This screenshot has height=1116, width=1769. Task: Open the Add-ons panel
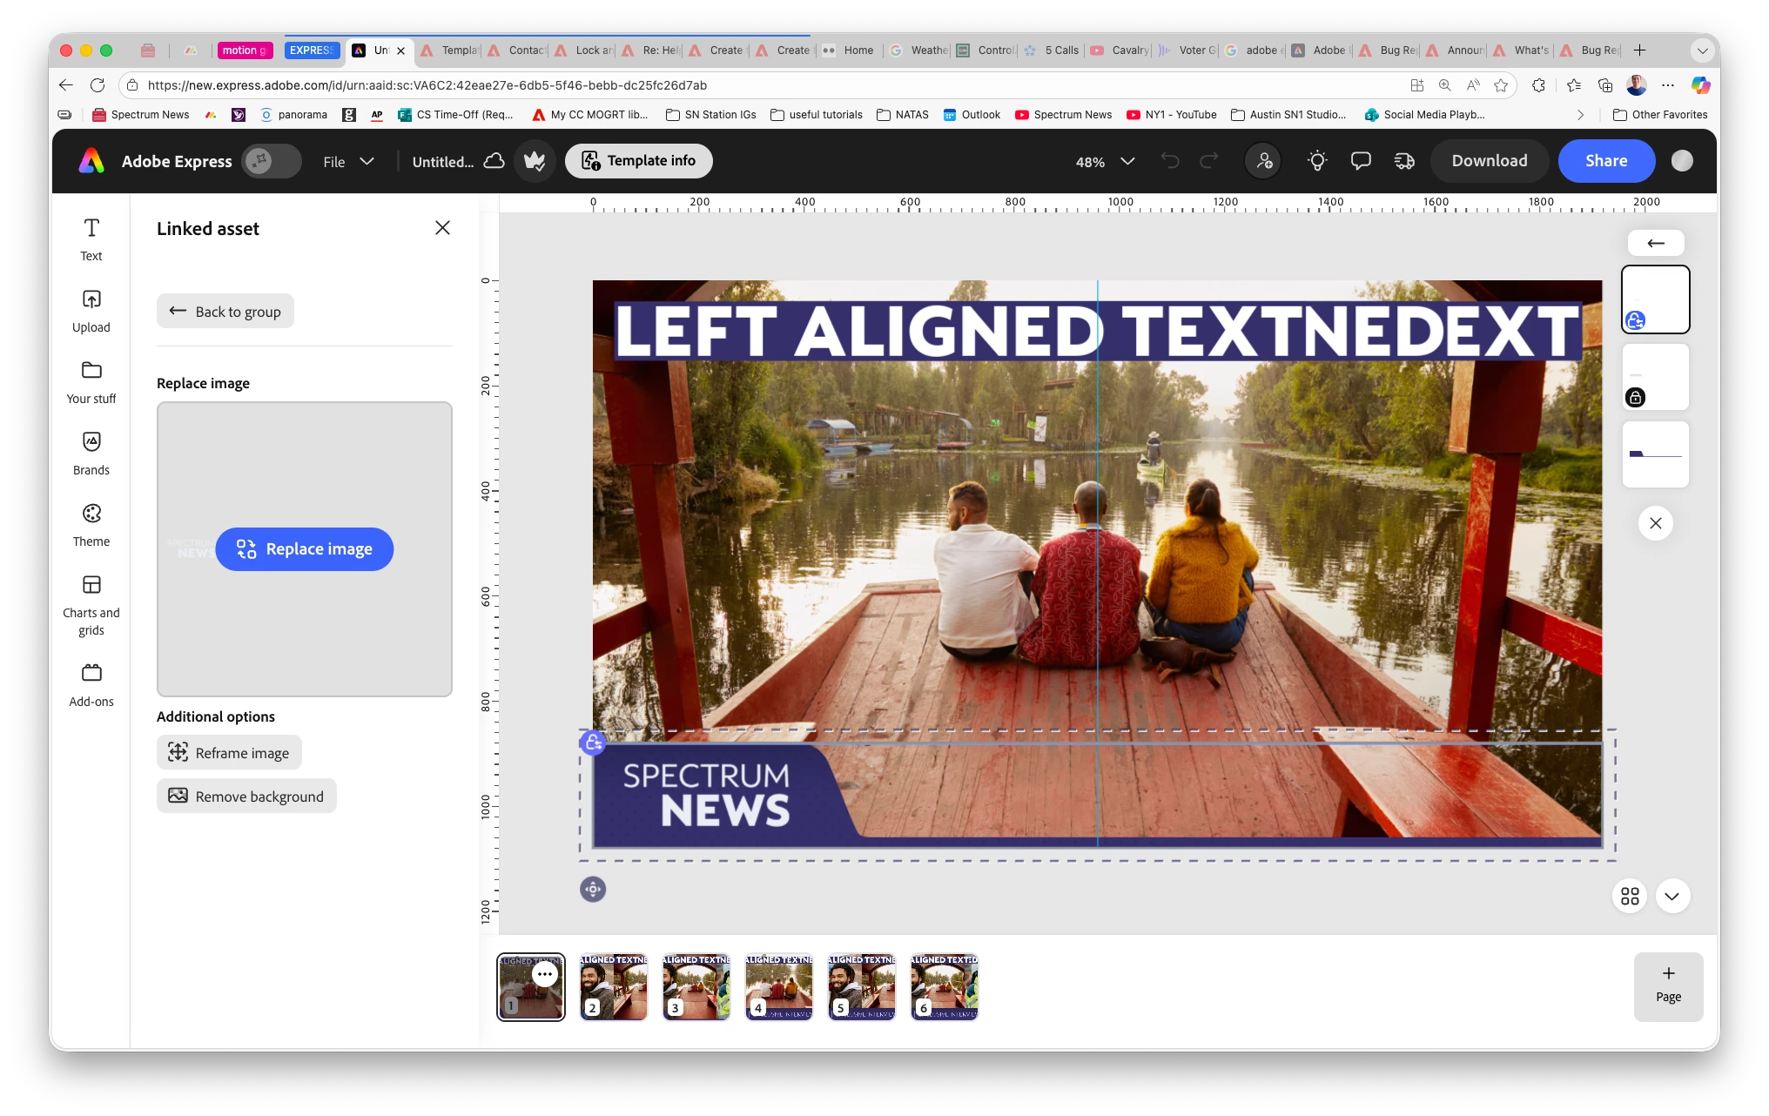point(91,683)
